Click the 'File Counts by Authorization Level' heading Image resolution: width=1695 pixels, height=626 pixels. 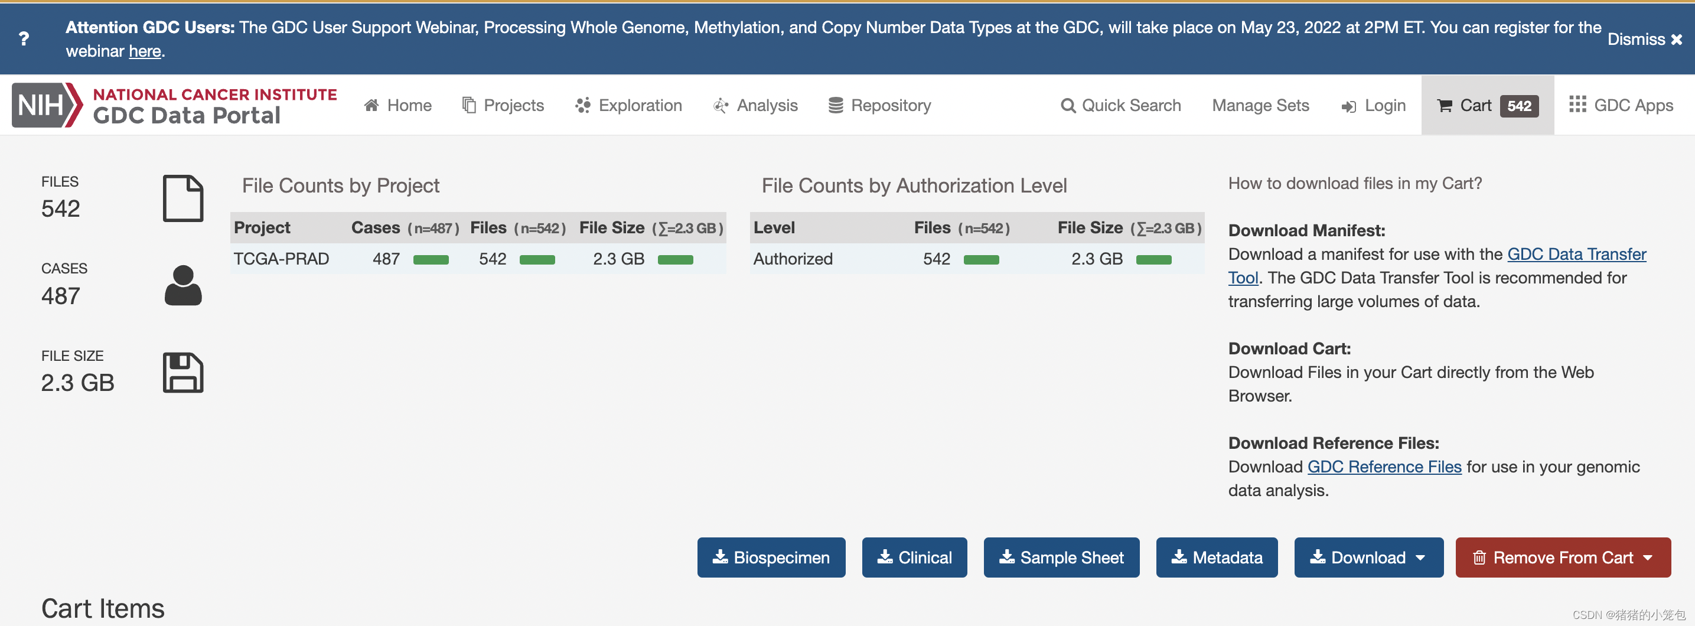click(x=914, y=185)
